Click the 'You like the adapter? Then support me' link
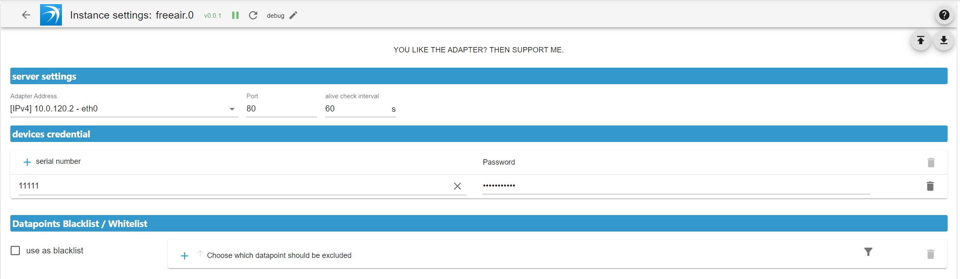Image resolution: width=960 pixels, height=279 pixels. tap(479, 50)
